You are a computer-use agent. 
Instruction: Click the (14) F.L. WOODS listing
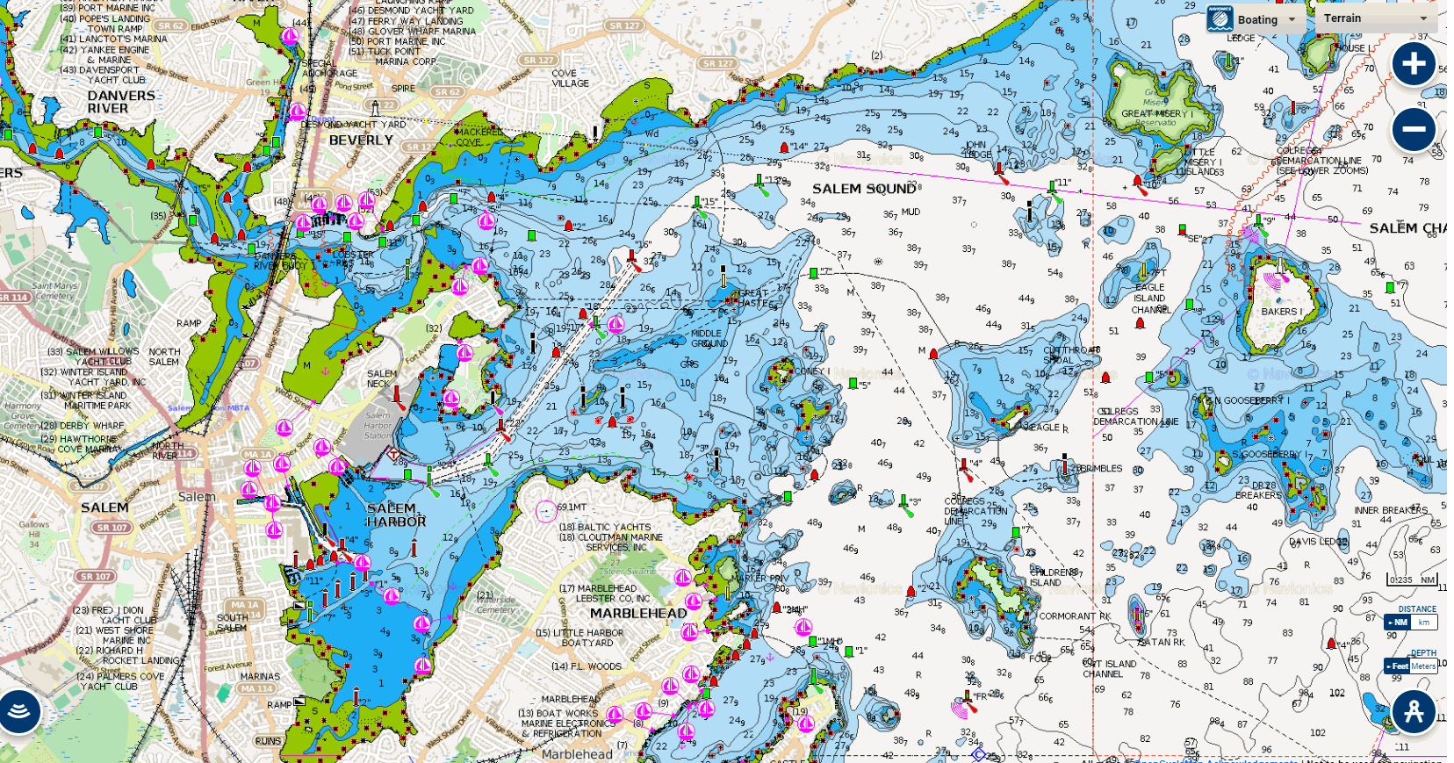coord(587,666)
